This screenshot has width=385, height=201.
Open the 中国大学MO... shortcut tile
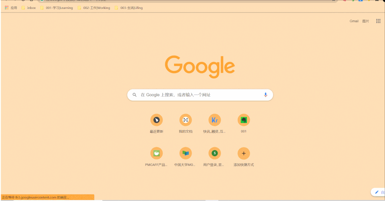tap(186, 157)
